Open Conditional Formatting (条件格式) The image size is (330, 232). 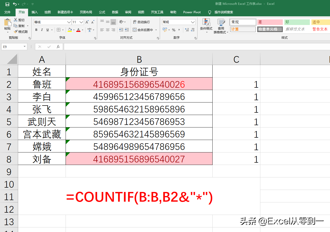[x=206, y=26]
